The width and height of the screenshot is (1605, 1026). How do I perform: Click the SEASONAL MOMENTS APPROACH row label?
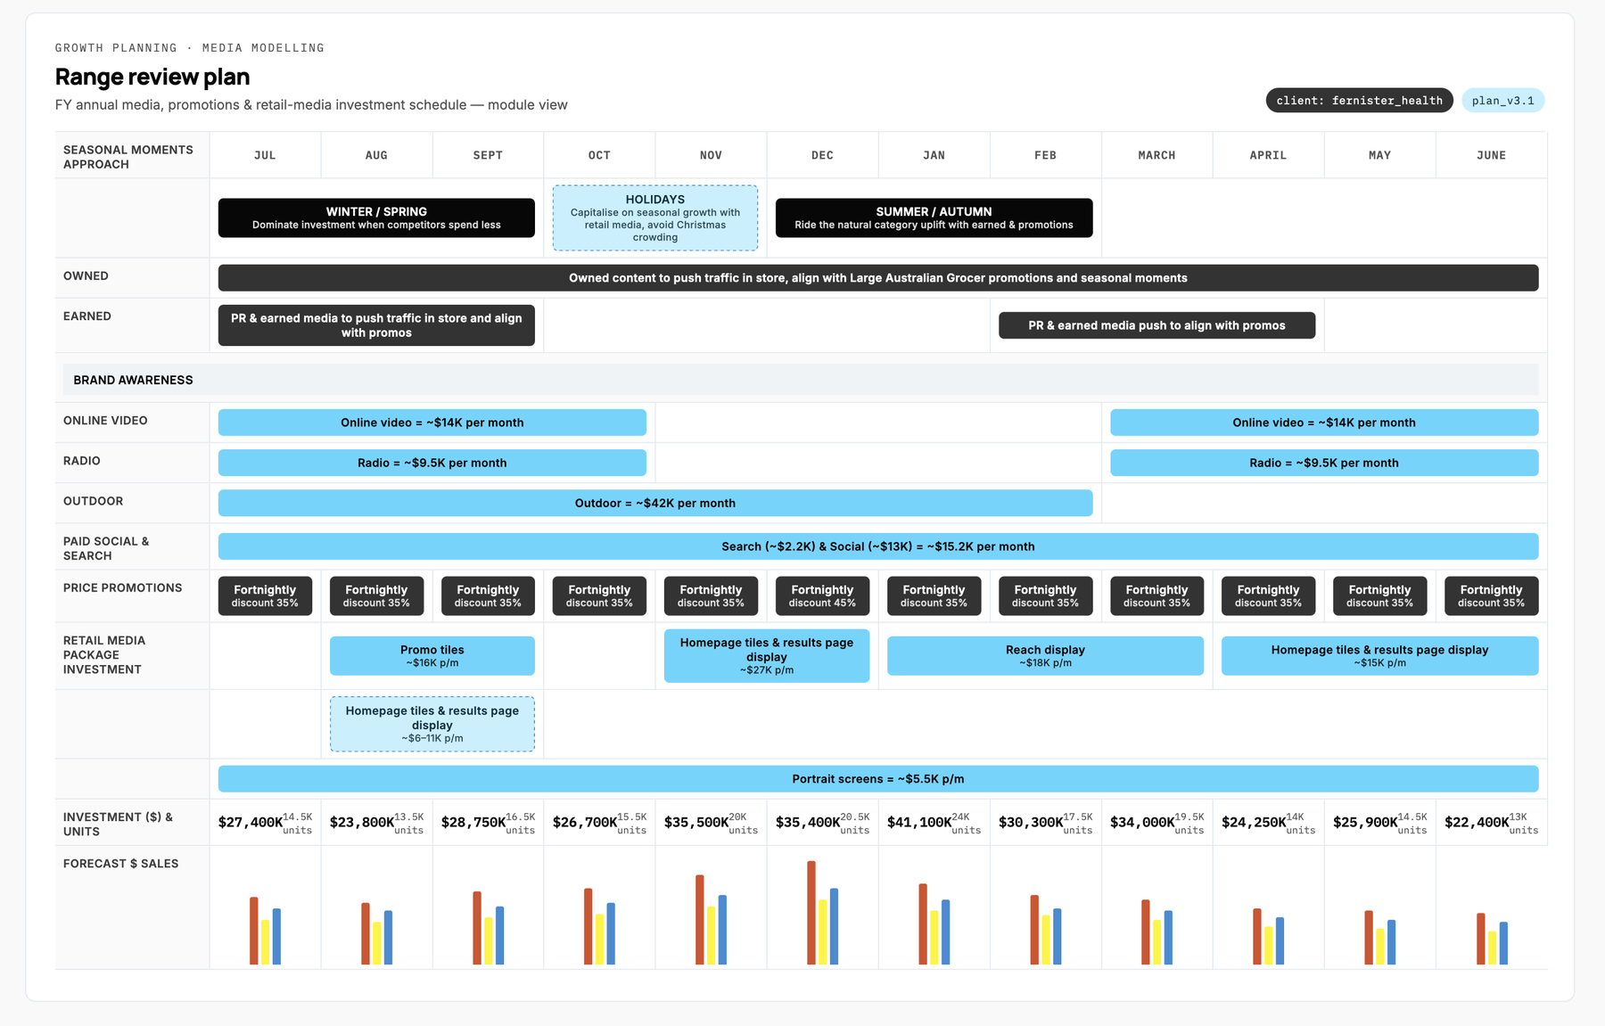click(128, 157)
